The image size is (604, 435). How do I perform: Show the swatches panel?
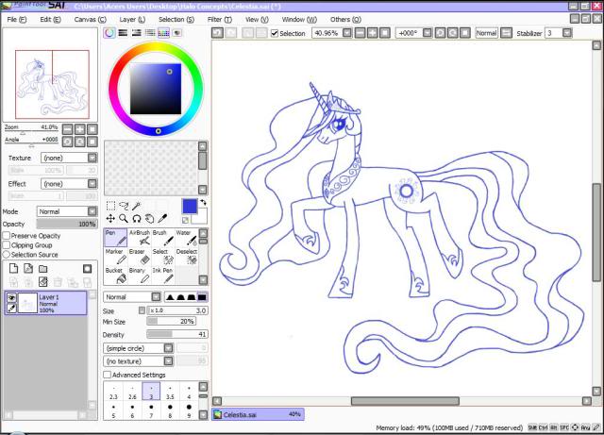[163, 33]
